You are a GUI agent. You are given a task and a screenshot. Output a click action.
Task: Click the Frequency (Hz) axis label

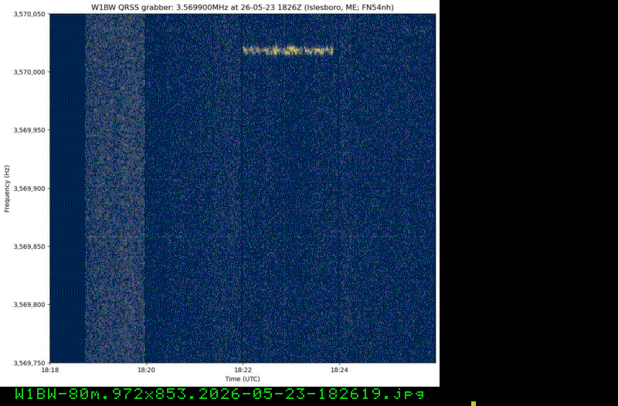pos(7,189)
